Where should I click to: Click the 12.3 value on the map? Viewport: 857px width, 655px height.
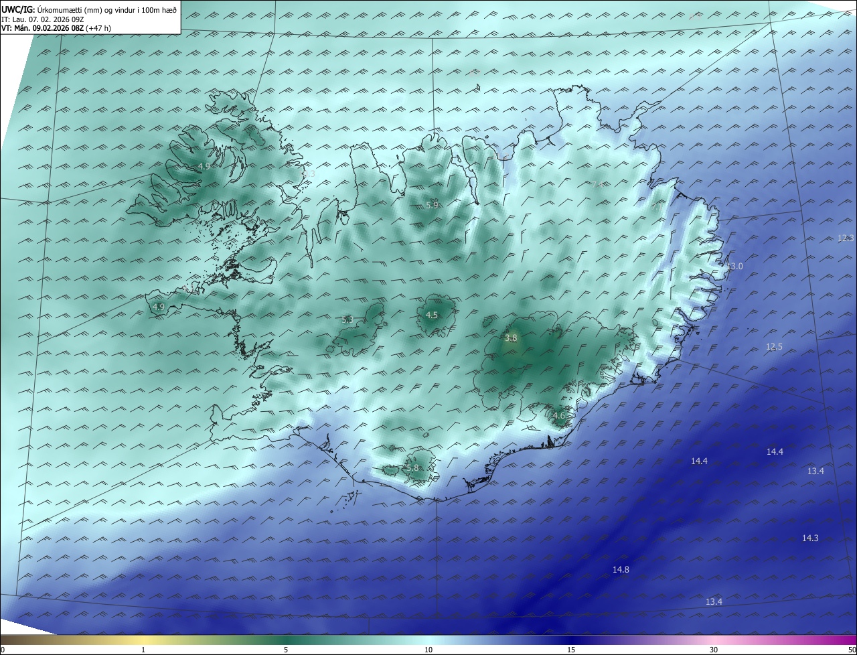click(846, 238)
